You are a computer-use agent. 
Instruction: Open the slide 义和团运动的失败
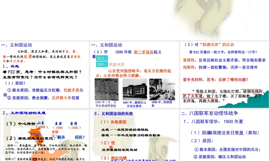(134, 135)
